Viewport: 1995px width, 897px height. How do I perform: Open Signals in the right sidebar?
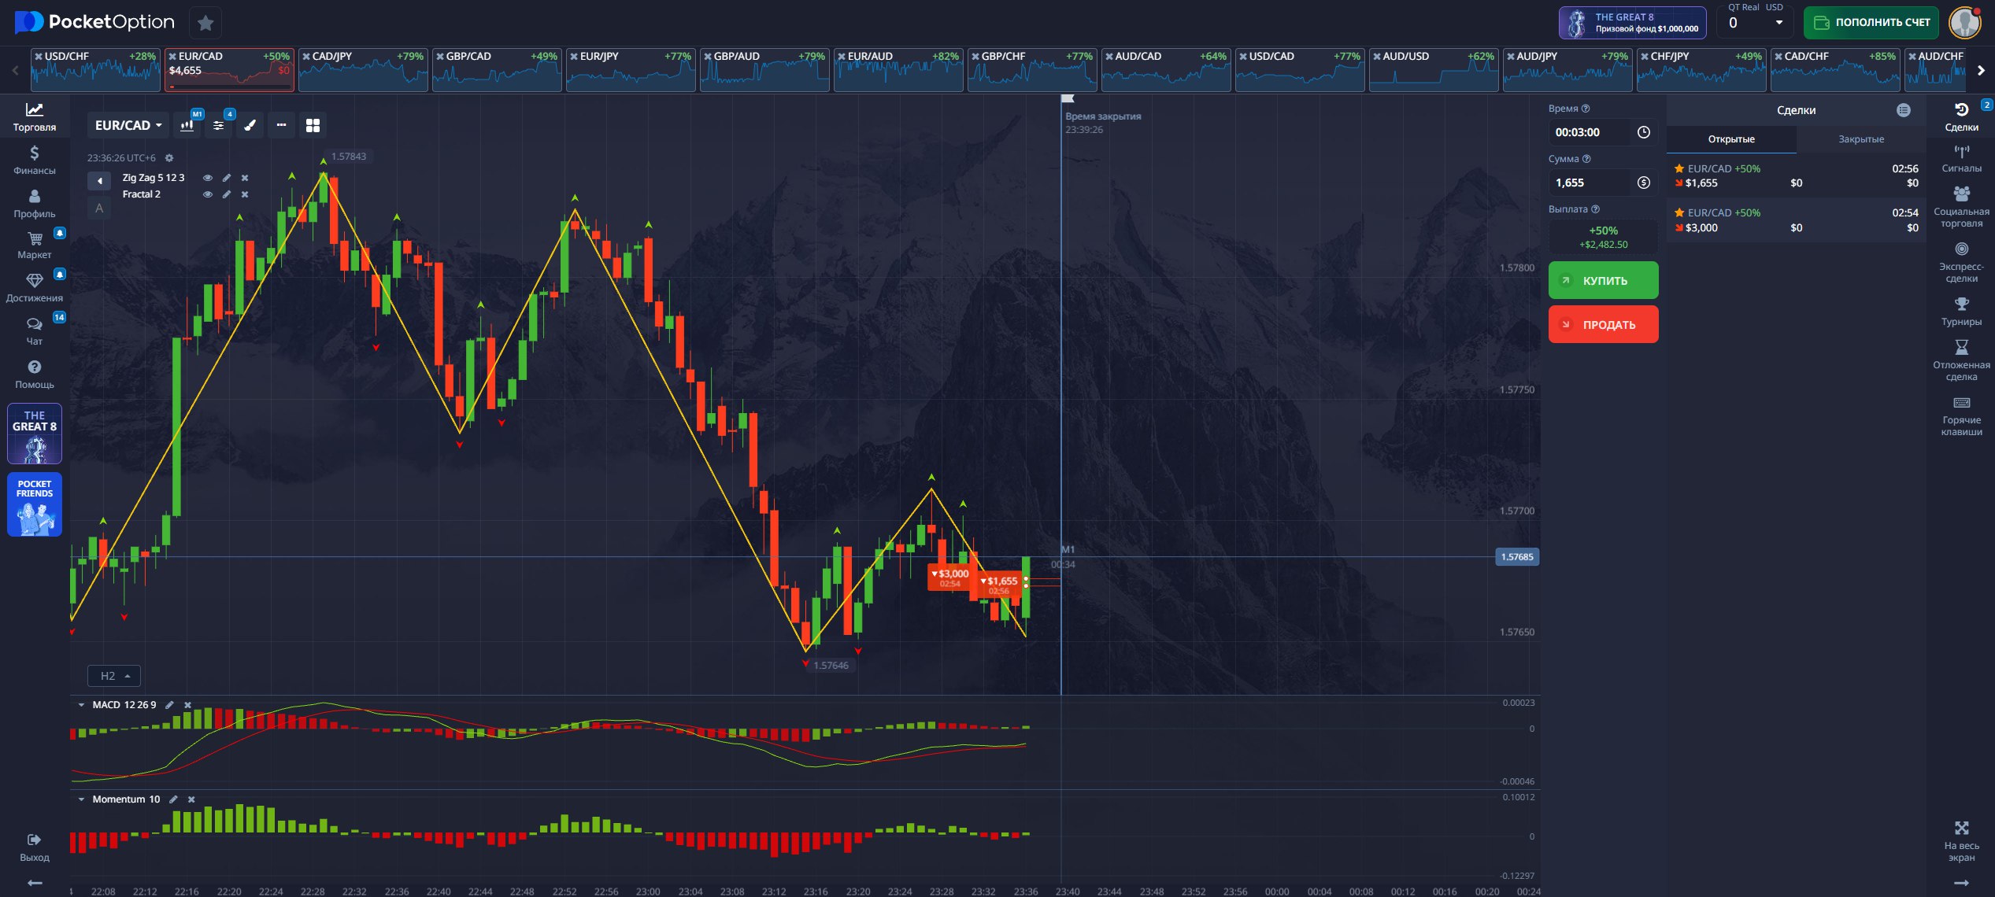point(1960,157)
